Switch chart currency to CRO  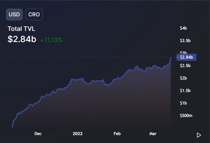(x=34, y=15)
